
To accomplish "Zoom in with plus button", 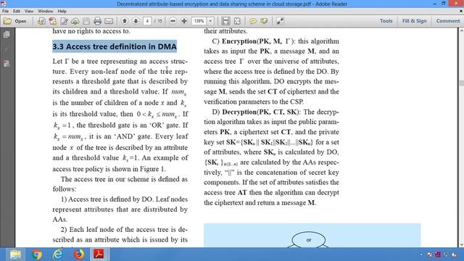I will pos(184,21).
